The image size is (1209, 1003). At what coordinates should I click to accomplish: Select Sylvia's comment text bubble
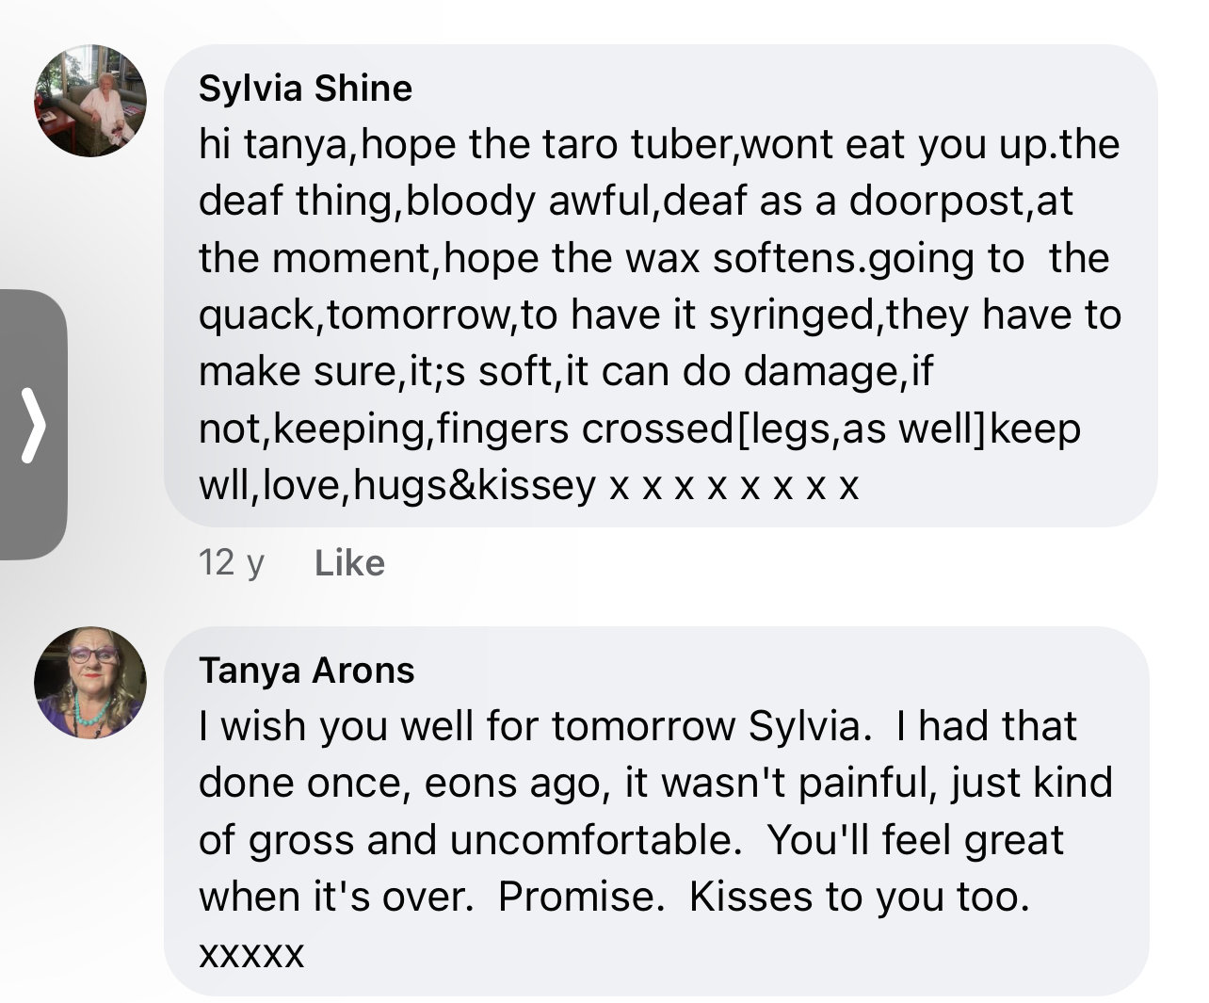[x=660, y=285]
